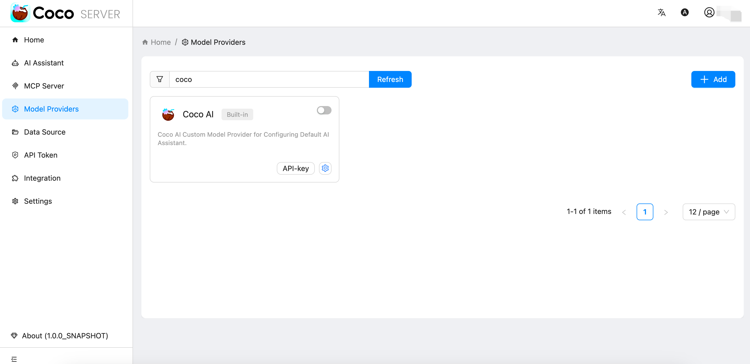Open About (1.0.0_SNAPSHOT) link

point(65,335)
